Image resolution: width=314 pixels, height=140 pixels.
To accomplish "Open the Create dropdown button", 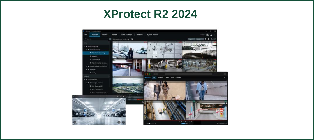I will pos(200,39).
